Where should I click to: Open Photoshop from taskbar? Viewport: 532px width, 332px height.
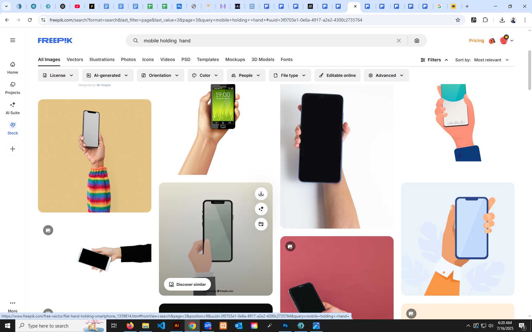click(x=285, y=326)
